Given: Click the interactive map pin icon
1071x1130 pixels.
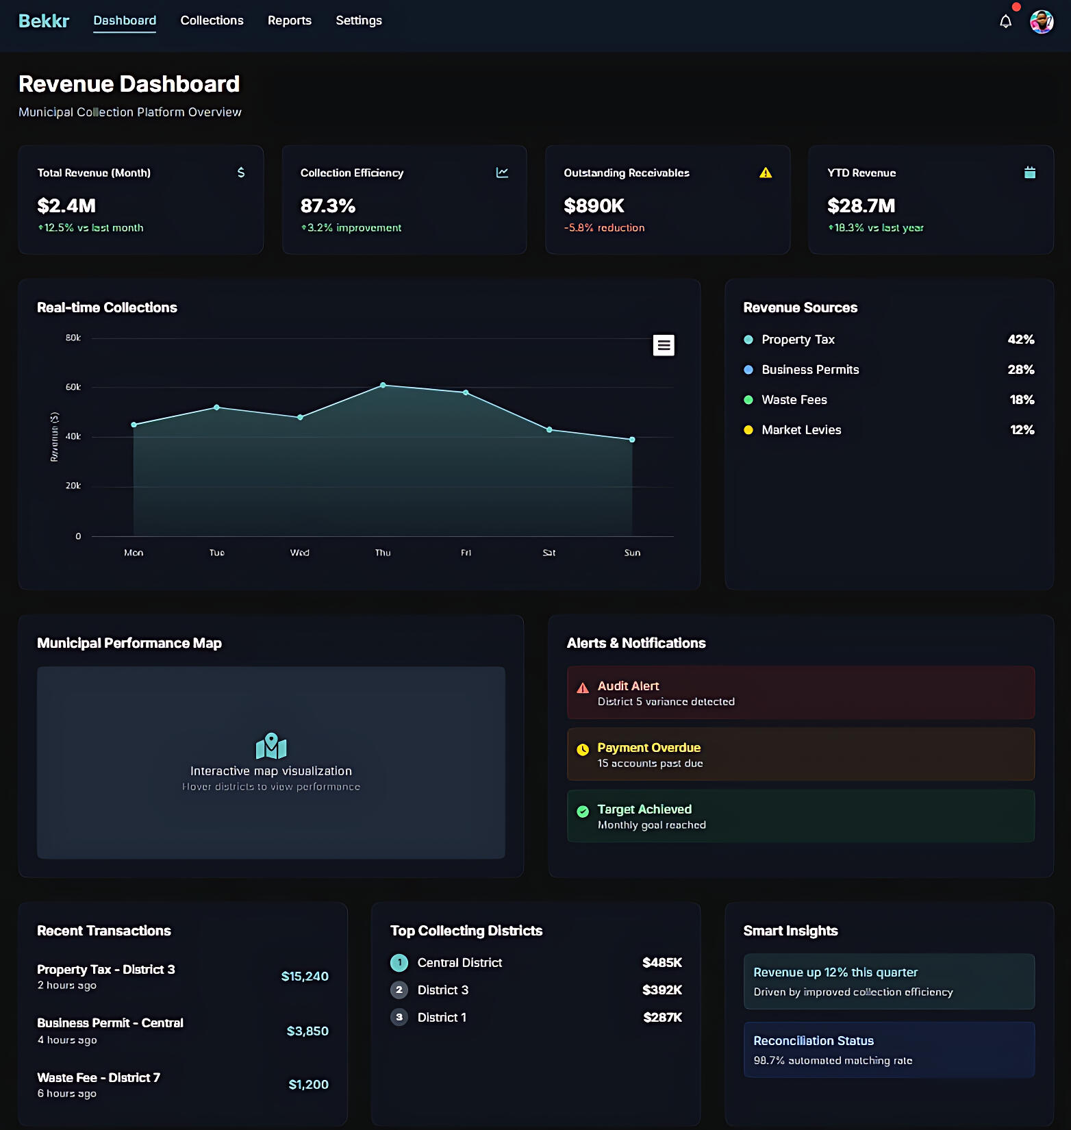Looking at the screenshot, I should tap(271, 746).
